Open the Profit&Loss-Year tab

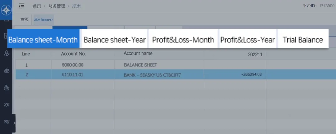click(x=247, y=40)
